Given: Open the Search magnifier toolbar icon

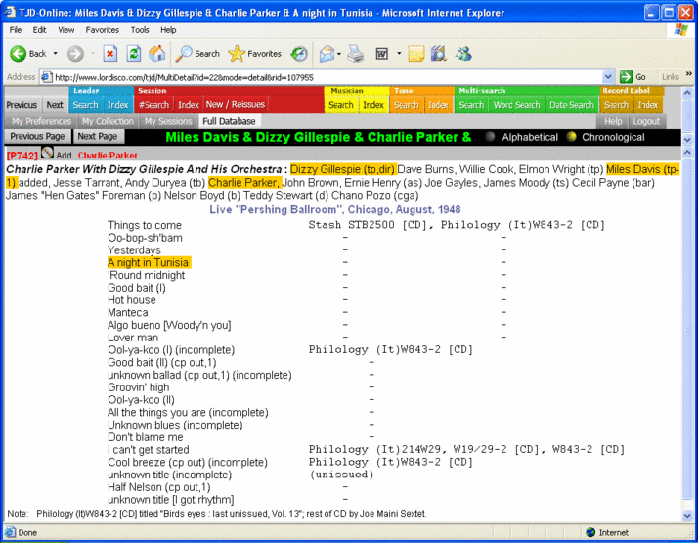Looking at the screenshot, I should click(x=184, y=54).
